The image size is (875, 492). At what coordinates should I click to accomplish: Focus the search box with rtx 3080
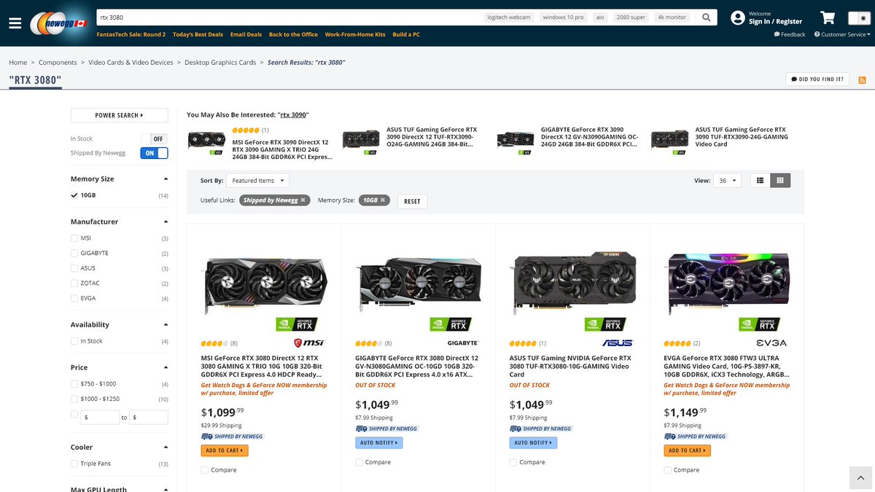pyautogui.click(x=288, y=17)
